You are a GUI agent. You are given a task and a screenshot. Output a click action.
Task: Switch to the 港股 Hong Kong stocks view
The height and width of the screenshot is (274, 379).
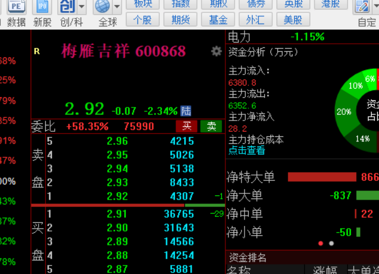(x=331, y=4)
